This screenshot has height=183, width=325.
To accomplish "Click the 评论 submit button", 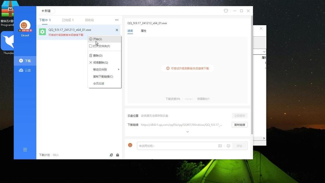I will tap(240, 146).
